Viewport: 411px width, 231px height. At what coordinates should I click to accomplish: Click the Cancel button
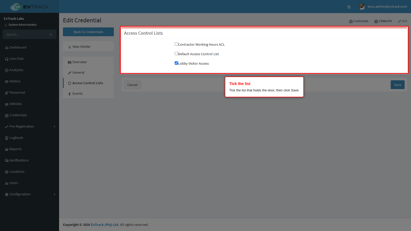point(133,85)
